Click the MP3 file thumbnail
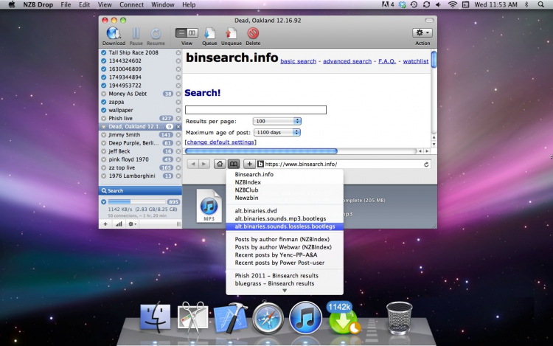 tap(209, 206)
